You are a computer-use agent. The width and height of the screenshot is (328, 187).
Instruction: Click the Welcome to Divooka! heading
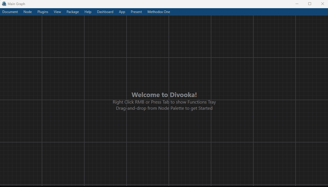click(x=164, y=95)
